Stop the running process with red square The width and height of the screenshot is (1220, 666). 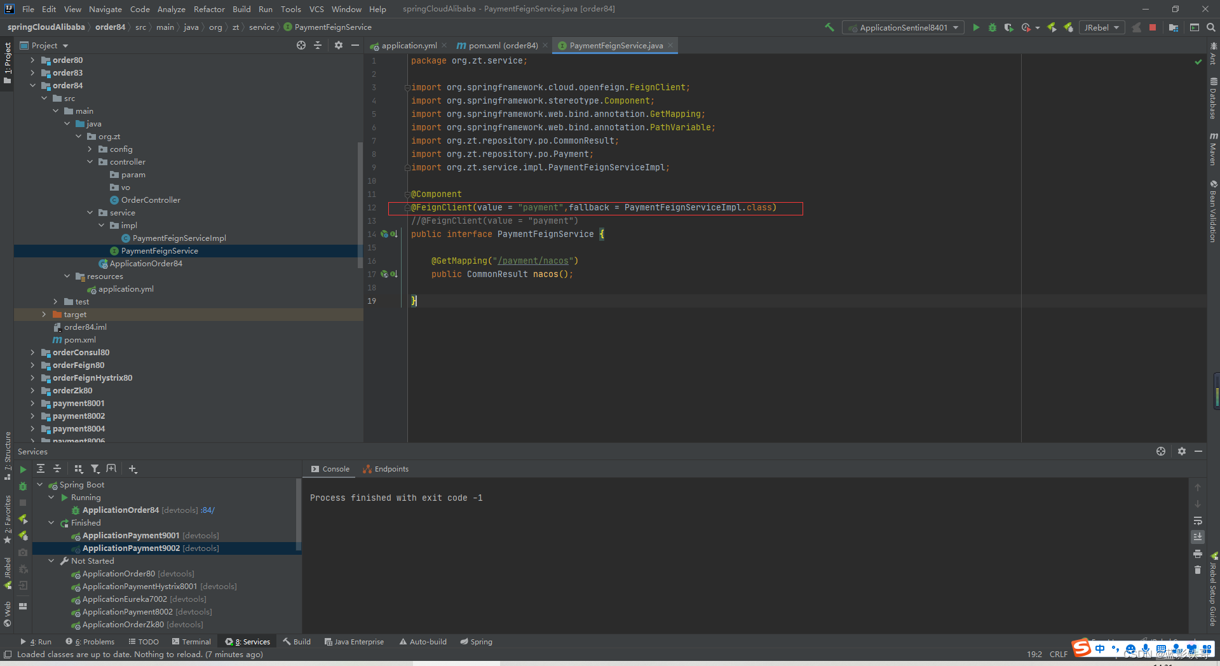point(1153,27)
